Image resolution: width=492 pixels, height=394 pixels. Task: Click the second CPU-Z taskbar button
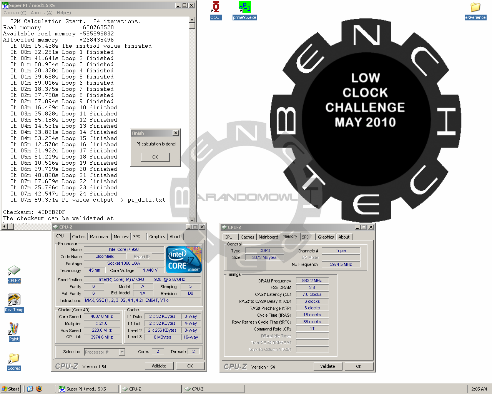click(213, 389)
